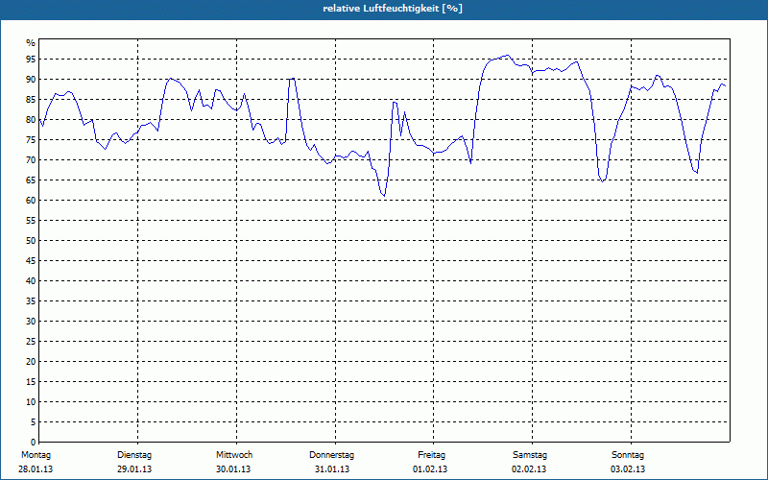This screenshot has width=768, height=480.
Task: Click the 20 y-axis value
Action: [31, 362]
